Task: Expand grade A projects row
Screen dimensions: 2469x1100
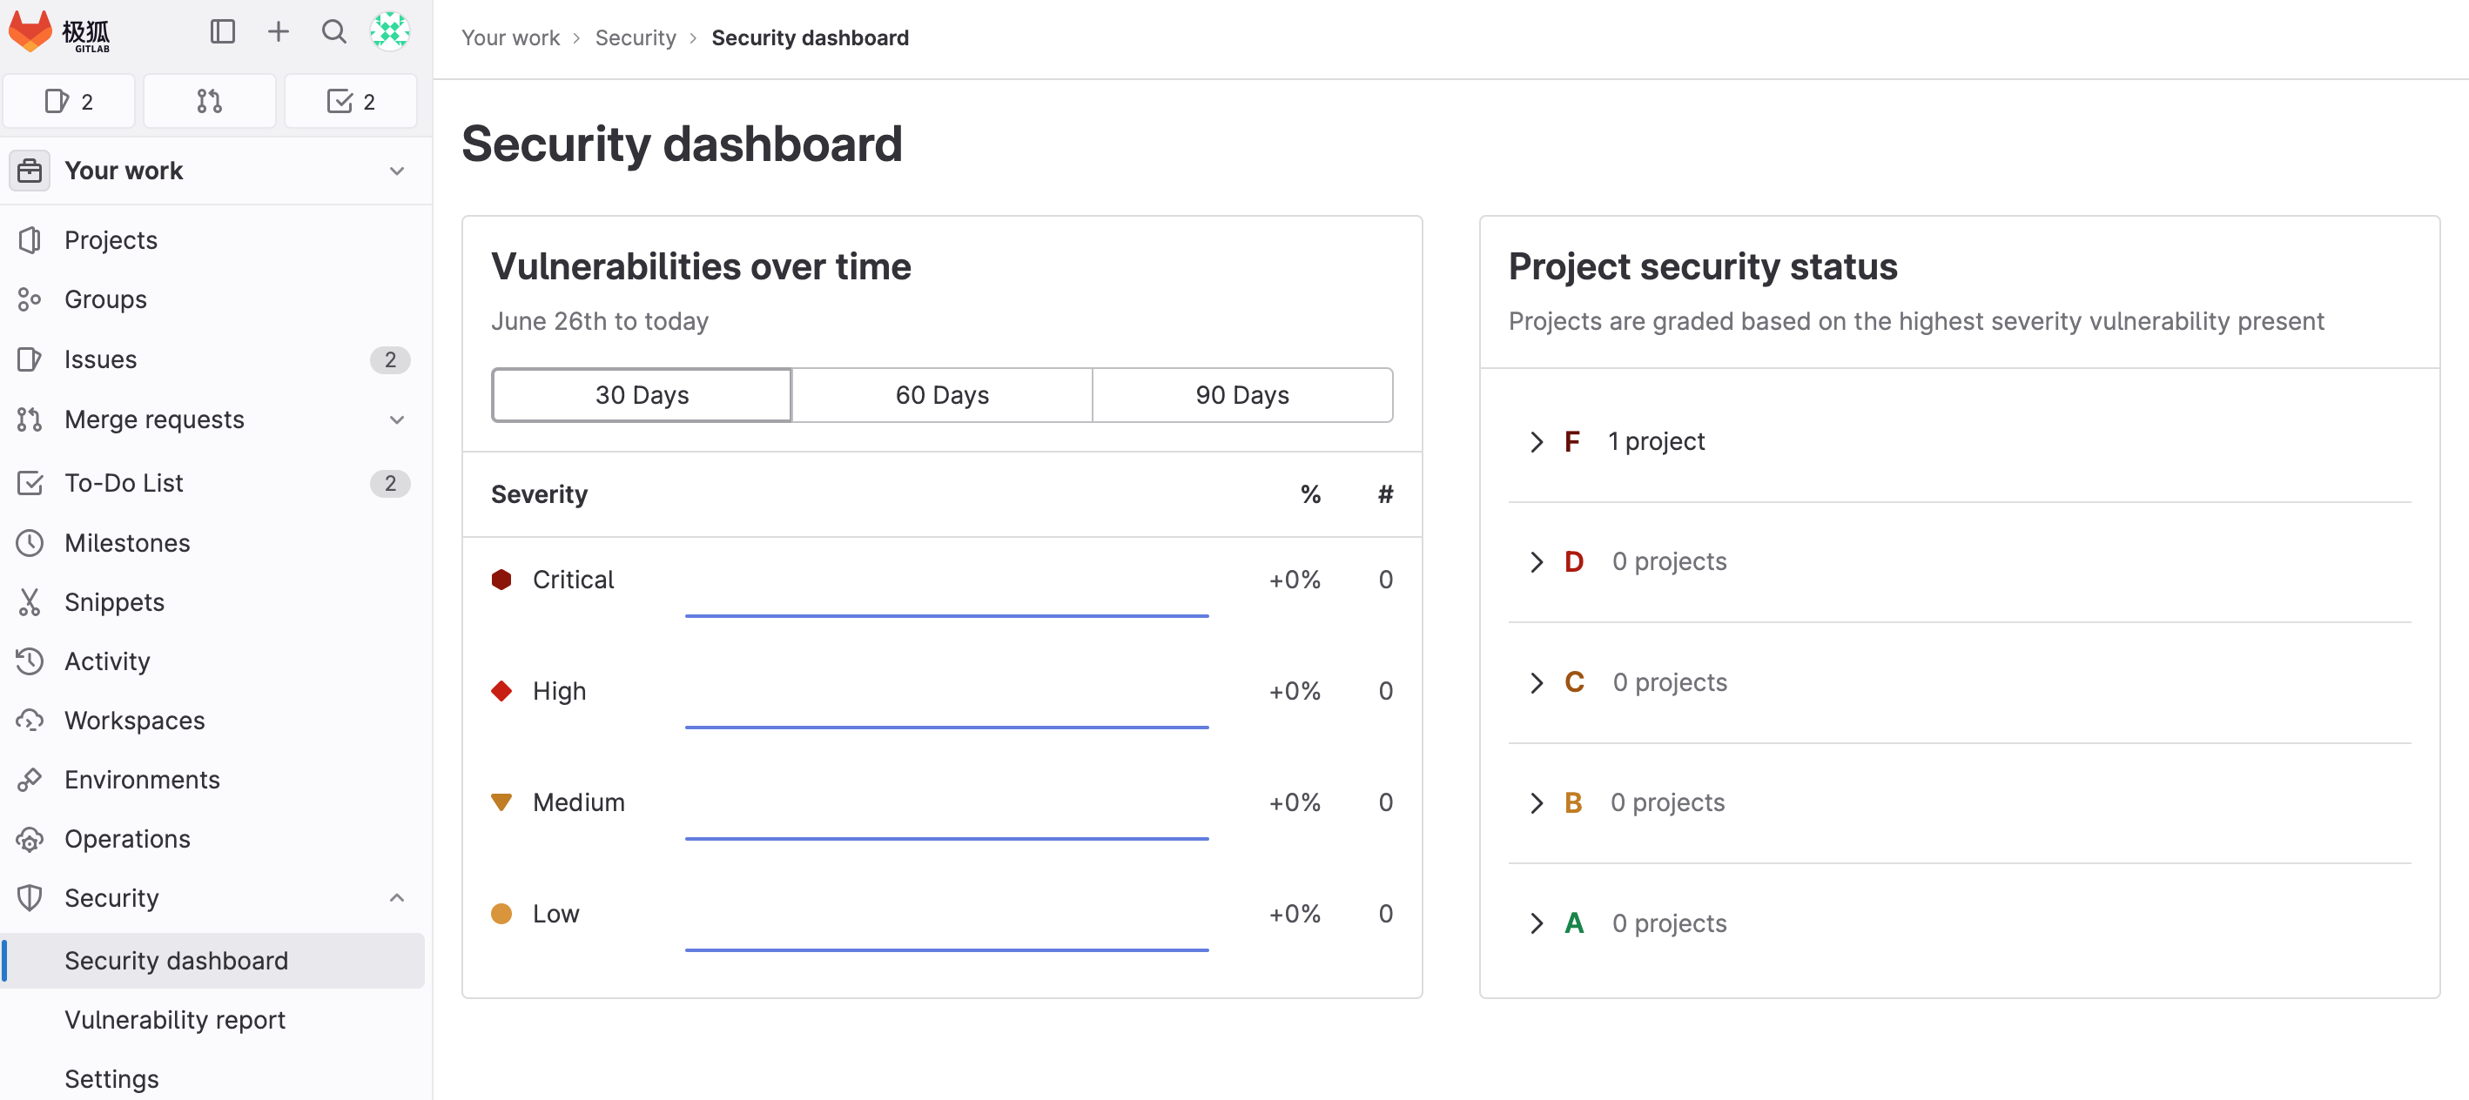Action: [1537, 922]
